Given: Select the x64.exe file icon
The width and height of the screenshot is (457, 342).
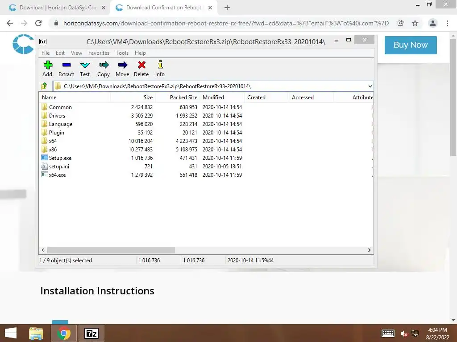Looking at the screenshot, I should (44, 175).
